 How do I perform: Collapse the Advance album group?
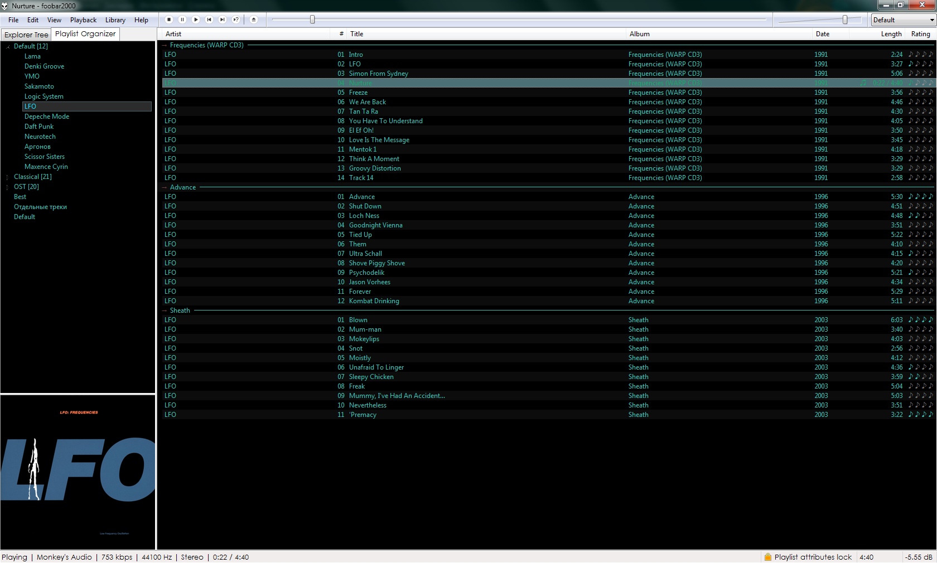(165, 187)
